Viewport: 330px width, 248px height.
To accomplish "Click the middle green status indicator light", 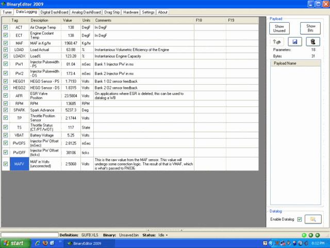I will coord(310,235).
